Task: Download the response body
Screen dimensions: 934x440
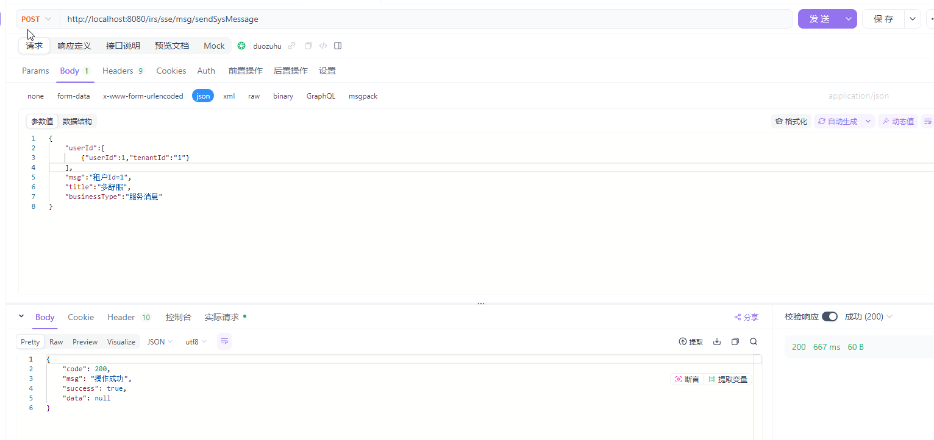Action: [717, 341]
